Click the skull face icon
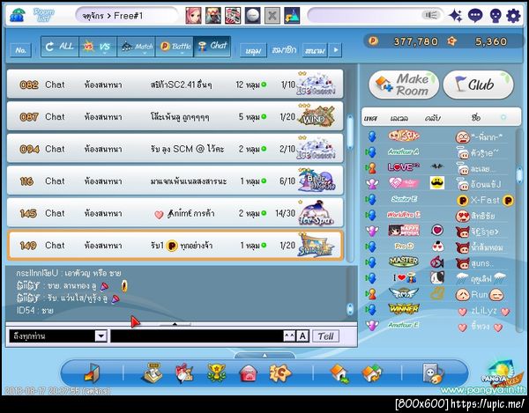The width and height of the screenshot is (529, 413). pyautogui.click(x=495, y=16)
